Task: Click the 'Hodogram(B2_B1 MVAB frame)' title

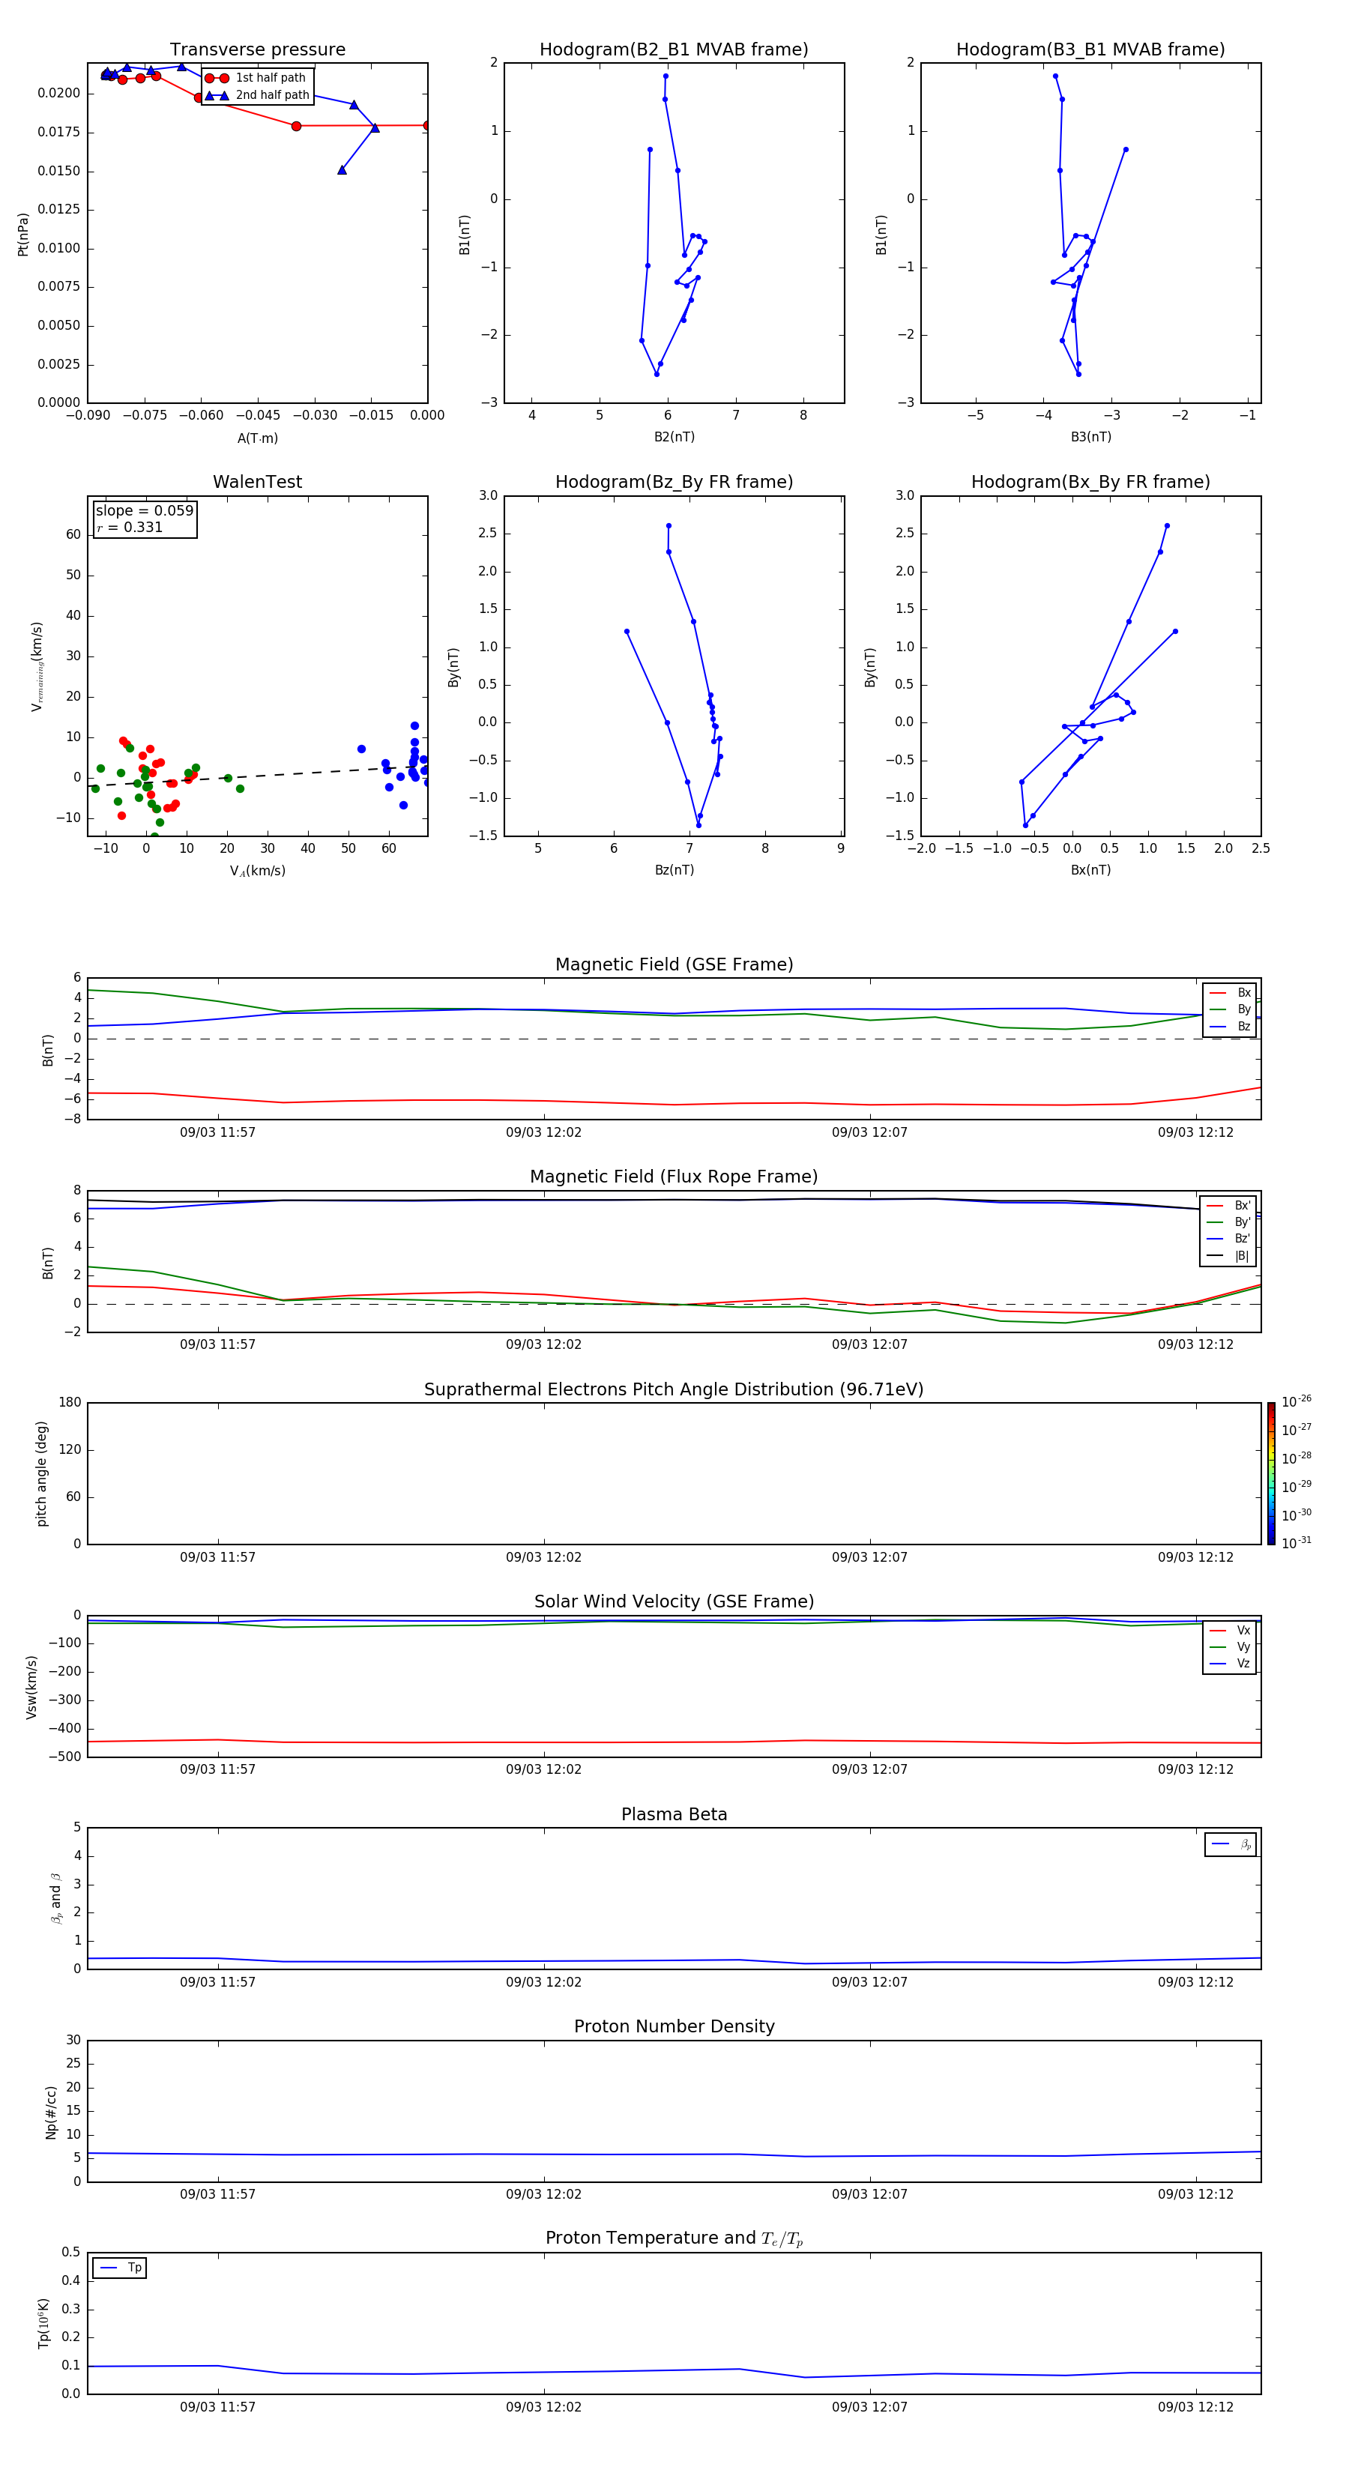Action: pyautogui.click(x=674, y=50)
